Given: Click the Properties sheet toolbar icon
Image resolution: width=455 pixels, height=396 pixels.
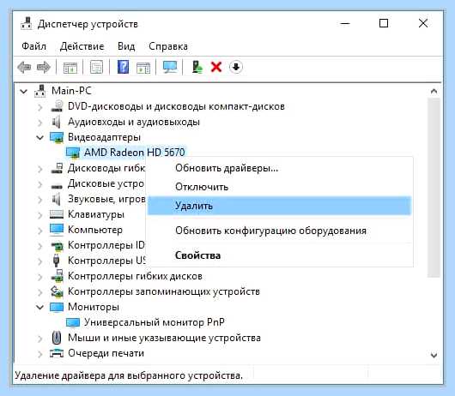Looking at the screenshot, I should (96, 67).
